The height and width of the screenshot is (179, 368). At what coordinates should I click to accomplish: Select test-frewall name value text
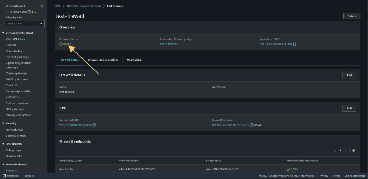[x=66, y=92]
